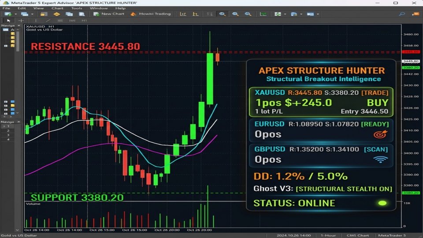Click the middle magnifier zoom icon

[235, 14]
